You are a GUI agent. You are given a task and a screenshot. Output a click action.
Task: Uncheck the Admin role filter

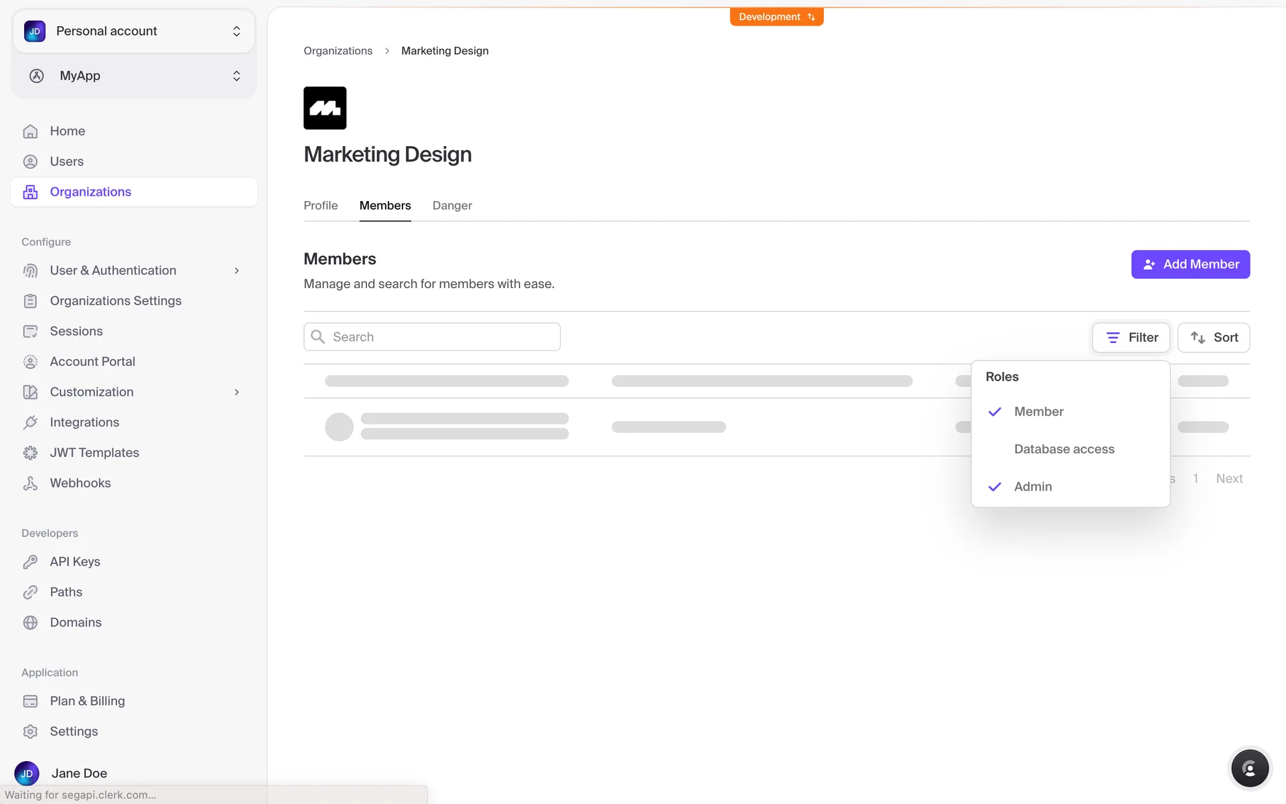click(x=1032, y=486)
